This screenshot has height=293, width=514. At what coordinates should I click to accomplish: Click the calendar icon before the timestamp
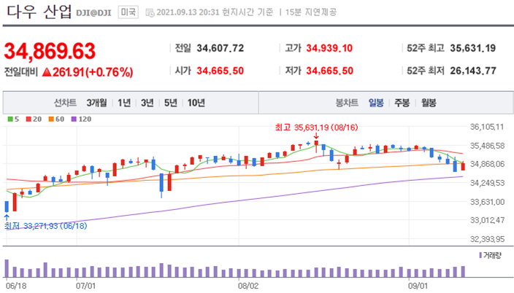[x=150, y=13]
